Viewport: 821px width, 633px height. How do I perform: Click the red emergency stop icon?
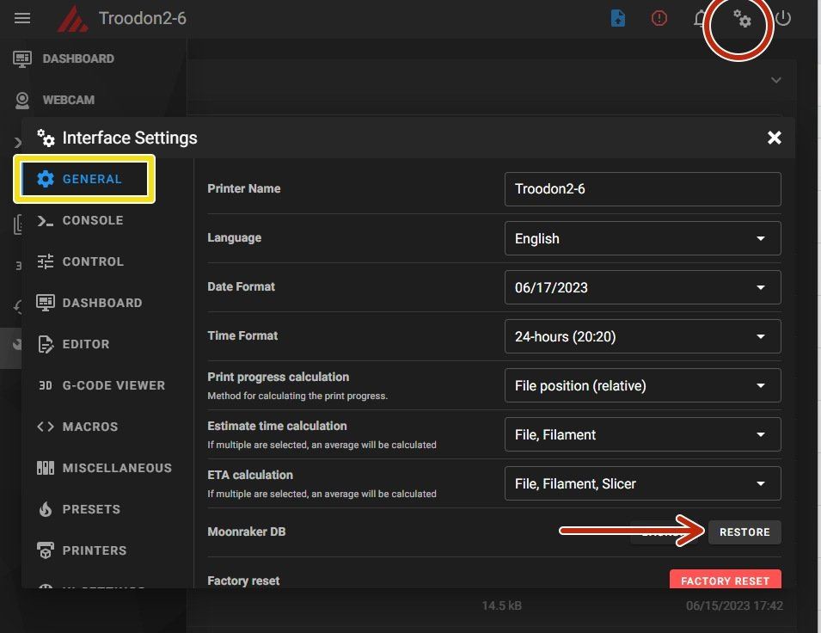click(659, 18)
